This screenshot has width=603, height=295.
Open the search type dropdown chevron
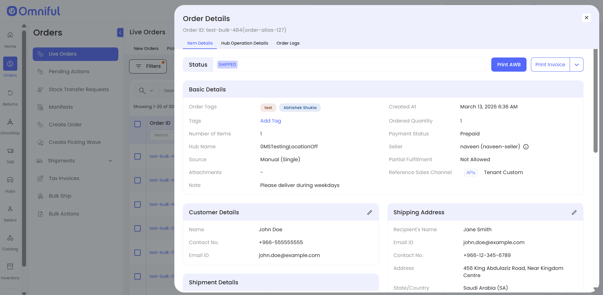(x=151, y=91)
